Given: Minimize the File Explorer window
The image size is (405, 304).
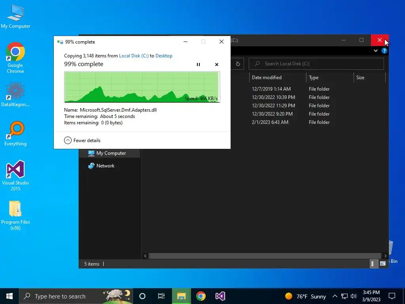Looking at the screenshot, I should tap(344, 40).
